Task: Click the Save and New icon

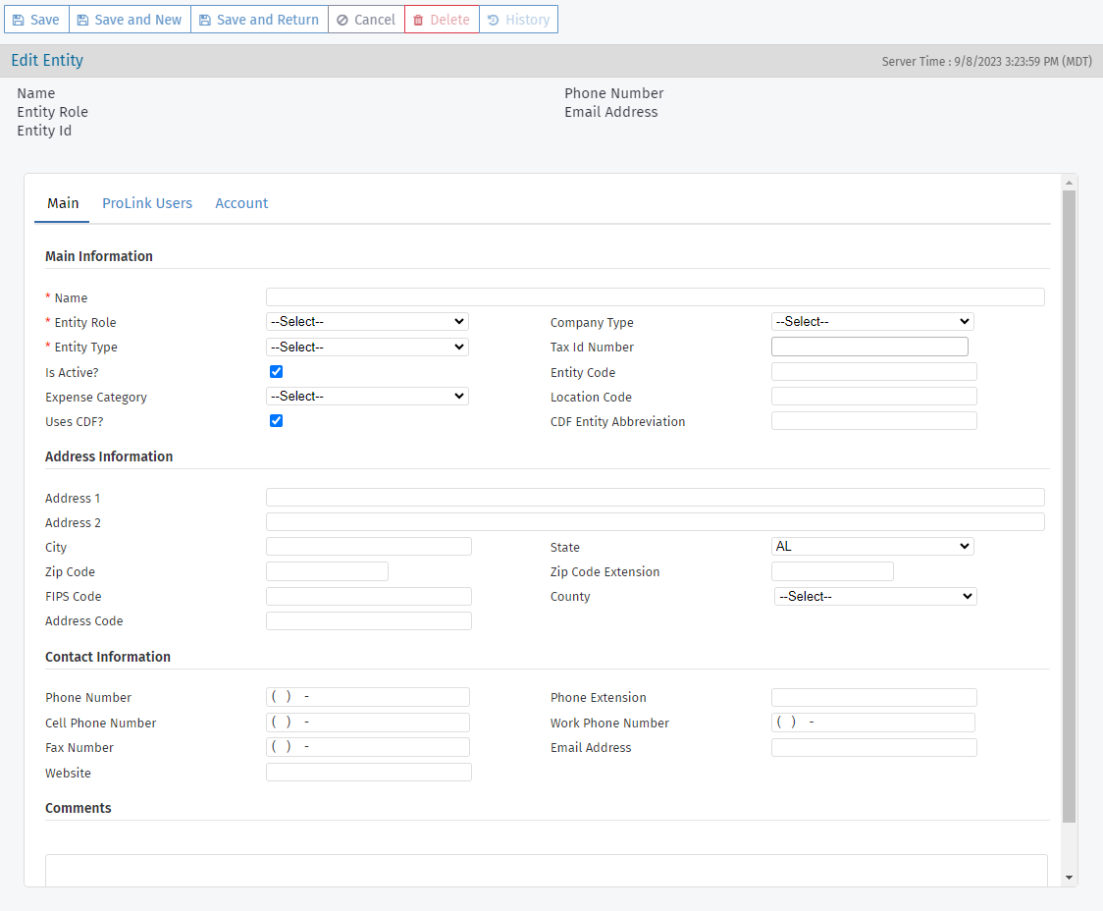Action: (82, 20)
